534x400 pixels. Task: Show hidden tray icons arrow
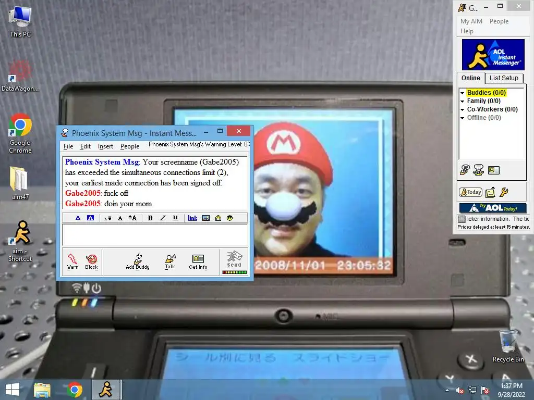[447, 390]
